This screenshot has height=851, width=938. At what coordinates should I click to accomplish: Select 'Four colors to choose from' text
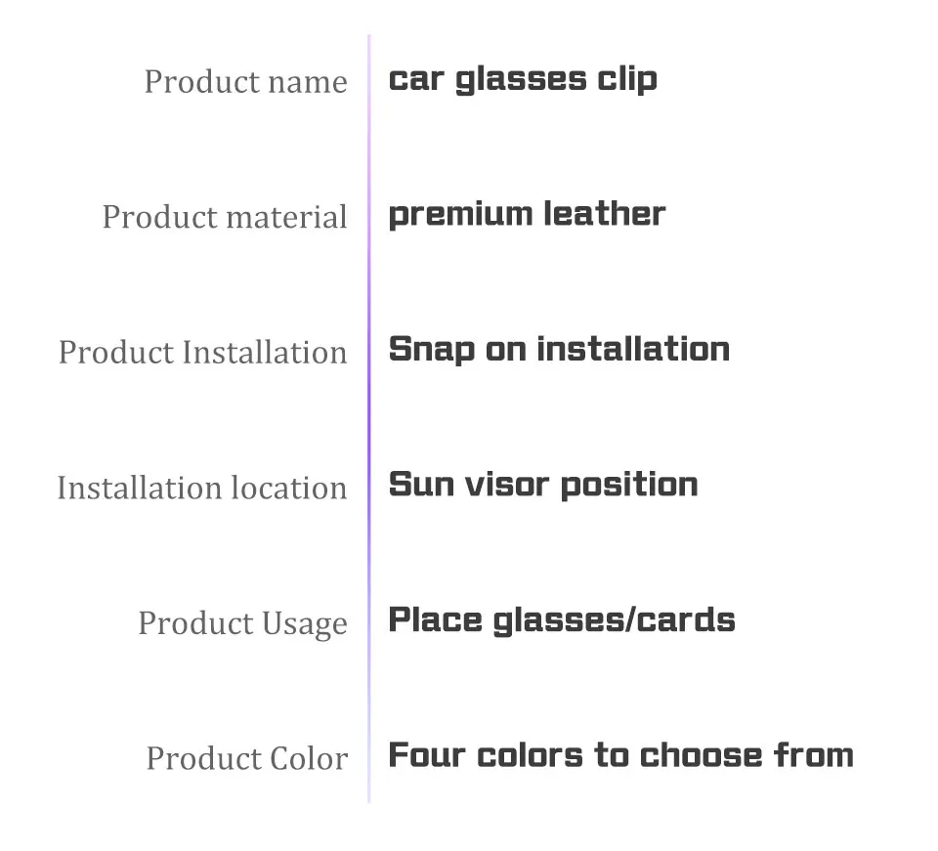coord(621,755)
